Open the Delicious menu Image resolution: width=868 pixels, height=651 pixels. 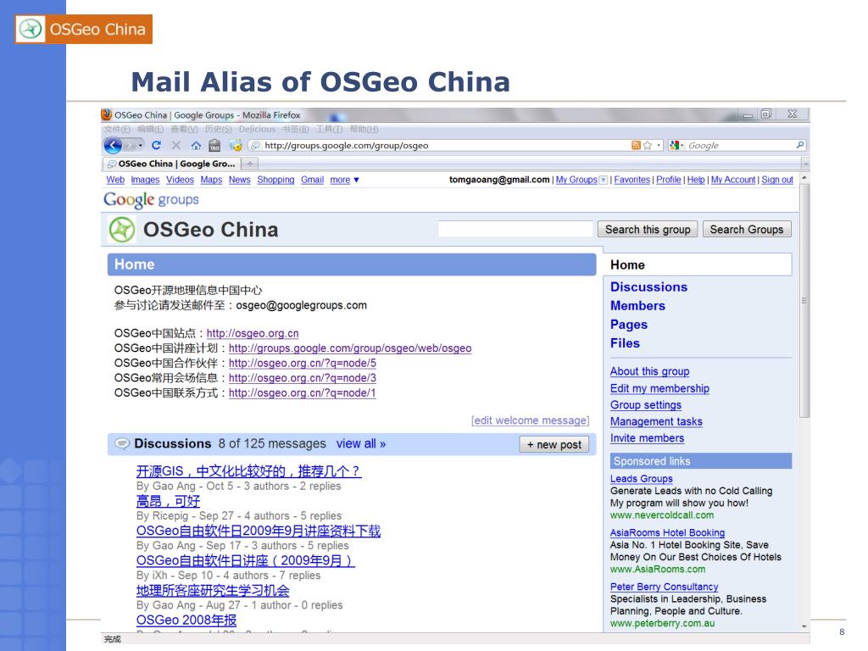click(258, 129)
